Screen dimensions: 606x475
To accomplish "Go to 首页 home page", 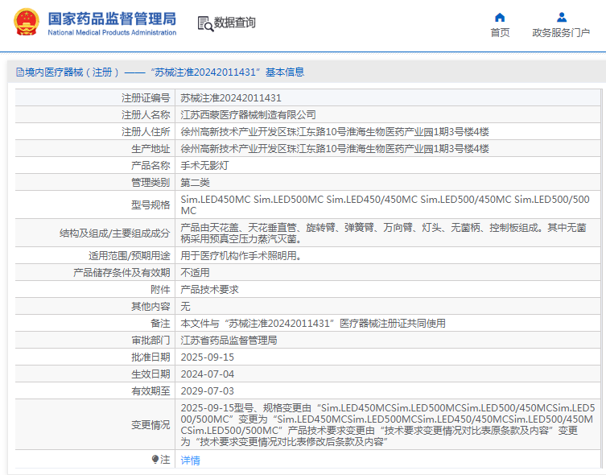I will [500, 33].
